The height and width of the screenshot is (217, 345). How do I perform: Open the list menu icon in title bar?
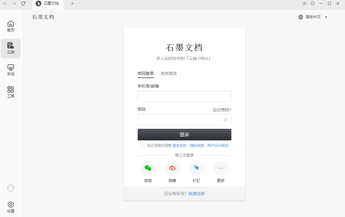(304, 3)
